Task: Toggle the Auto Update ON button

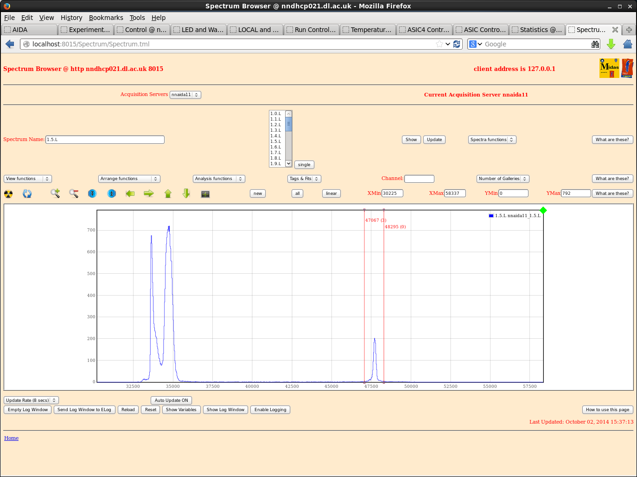Action: click(171, 400)
